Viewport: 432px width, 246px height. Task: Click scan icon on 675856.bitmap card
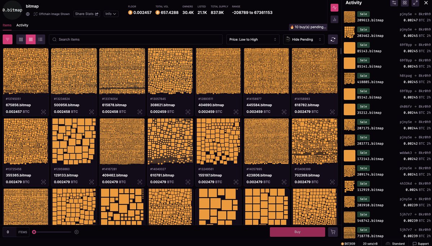44,112
